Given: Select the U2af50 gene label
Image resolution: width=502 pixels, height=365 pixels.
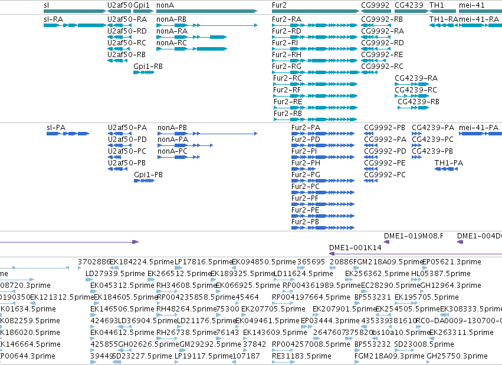Looking at the screenshot, I should point(120,5).
